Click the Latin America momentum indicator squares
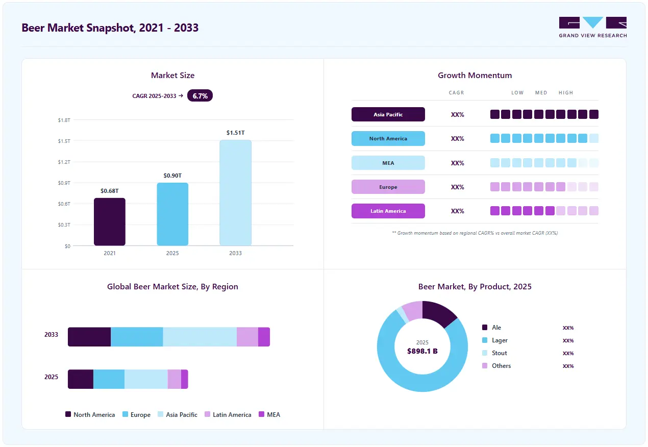 click(544, 211)
